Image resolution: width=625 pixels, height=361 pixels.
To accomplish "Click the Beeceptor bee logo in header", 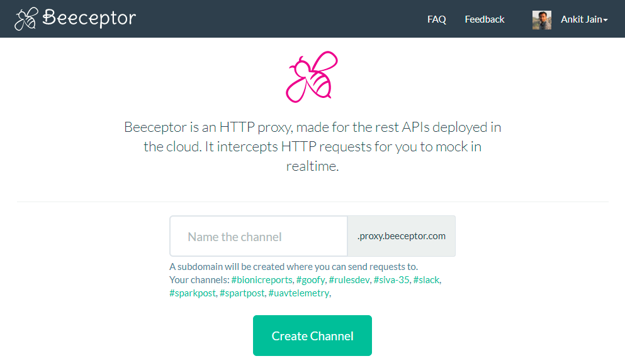I will [26, 19].
